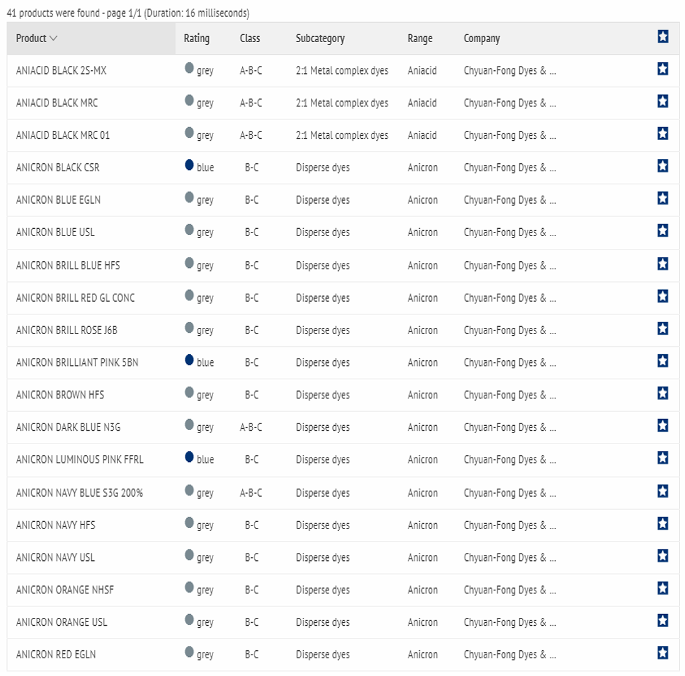
Task: Favorite ANICRON DARK BLUE N3G with star
Action: pos(662,426)
